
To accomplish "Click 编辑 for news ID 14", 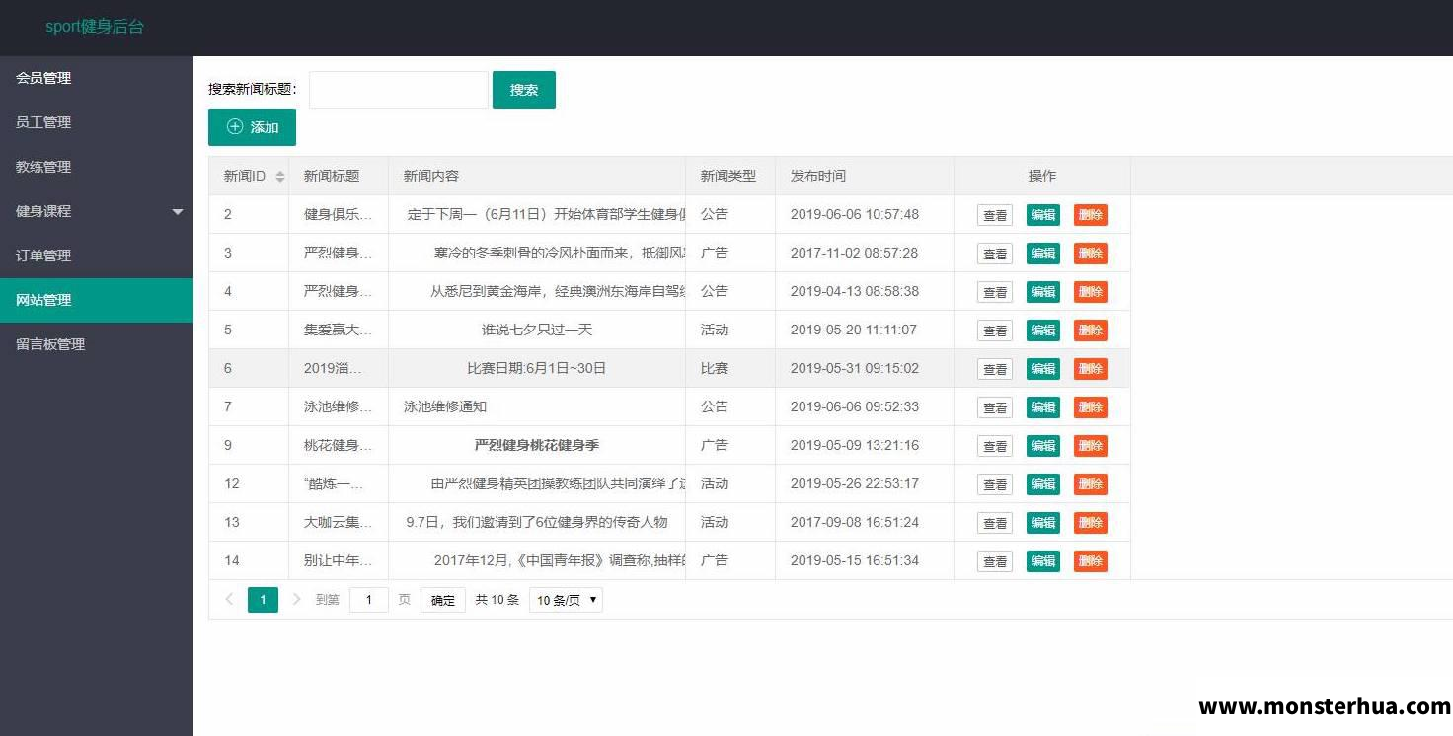I will (x=1043, y=561).
